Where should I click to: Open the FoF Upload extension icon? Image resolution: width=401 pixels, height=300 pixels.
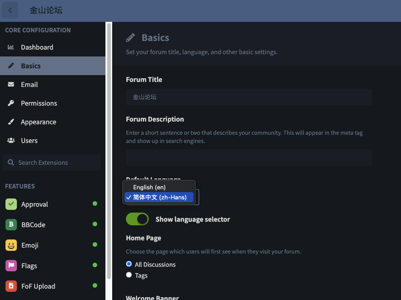pyautogui.click(x=11, y=286)
